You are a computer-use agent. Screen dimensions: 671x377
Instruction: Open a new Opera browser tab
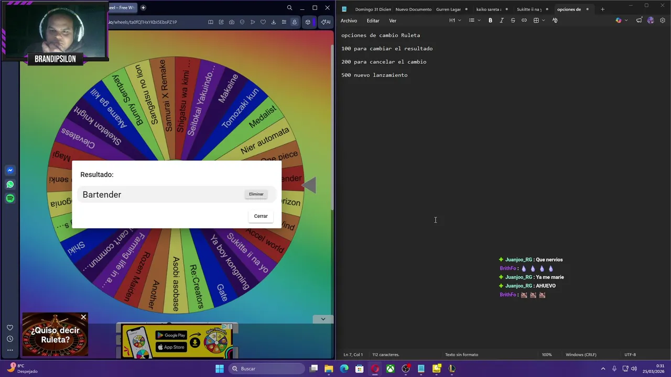143,8
